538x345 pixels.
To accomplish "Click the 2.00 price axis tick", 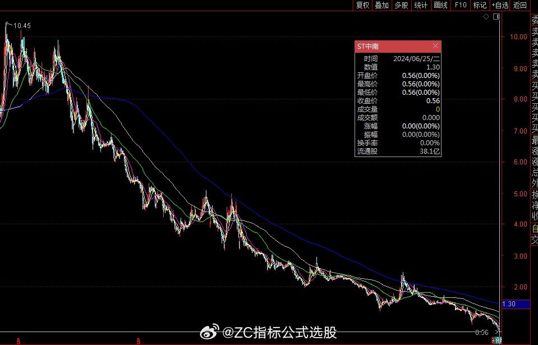I will click(520, 287).
